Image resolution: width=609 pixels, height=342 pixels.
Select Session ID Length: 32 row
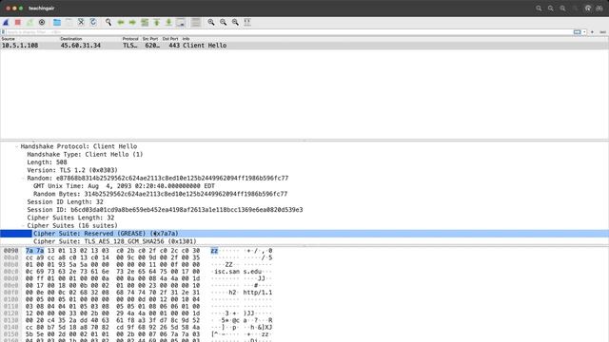[x=304, y=202]
